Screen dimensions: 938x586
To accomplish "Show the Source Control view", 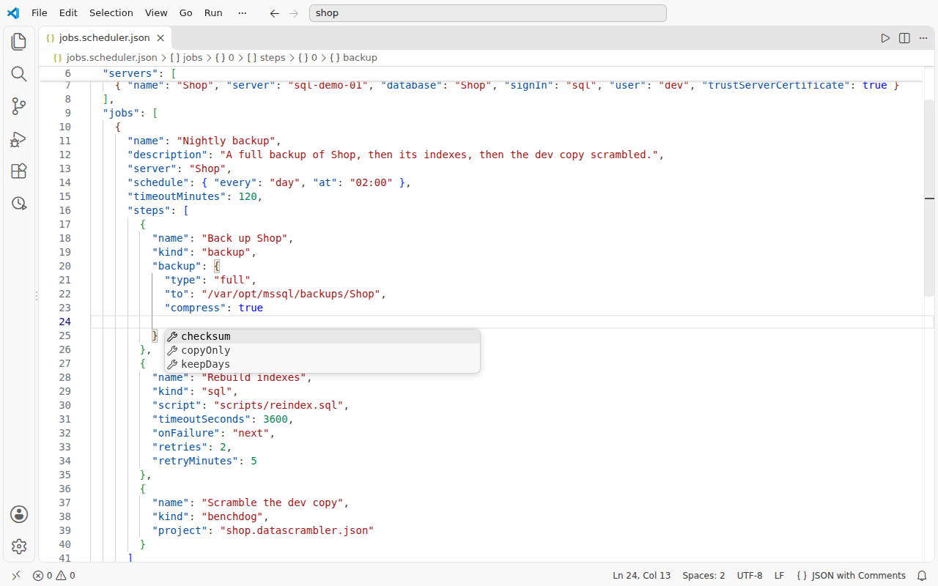I will point(19,106).
